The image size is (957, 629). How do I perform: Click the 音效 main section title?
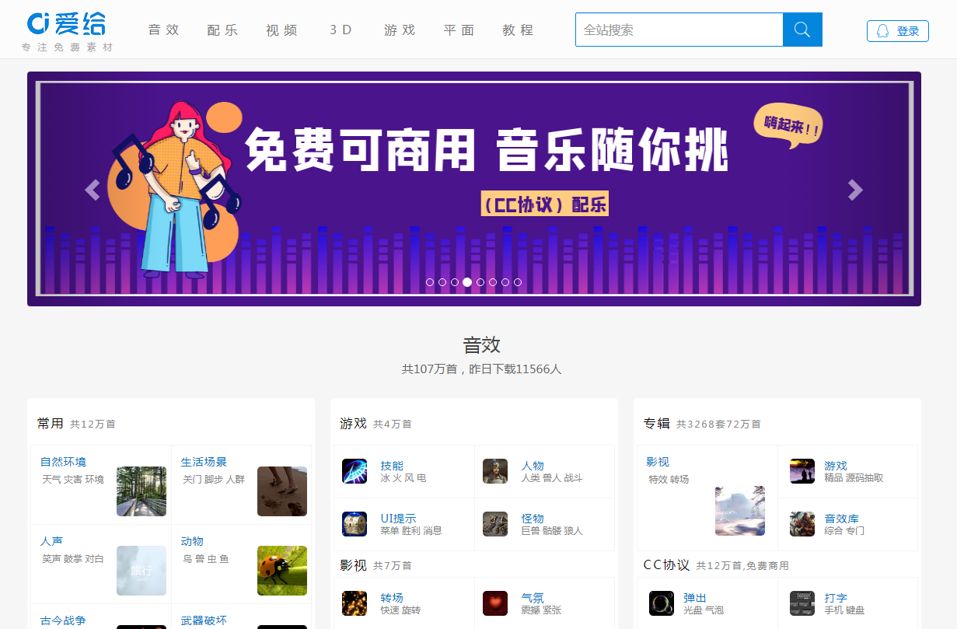point(482,345)
